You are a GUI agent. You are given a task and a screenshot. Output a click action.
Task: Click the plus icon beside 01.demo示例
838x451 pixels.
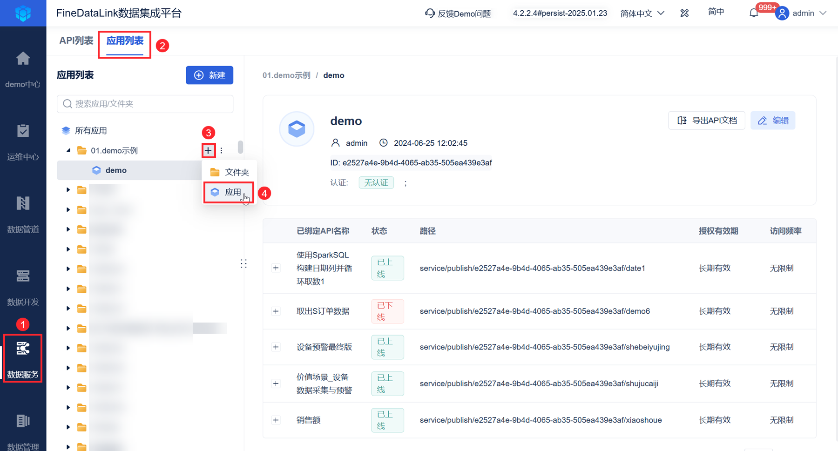[x=208, y=150]
